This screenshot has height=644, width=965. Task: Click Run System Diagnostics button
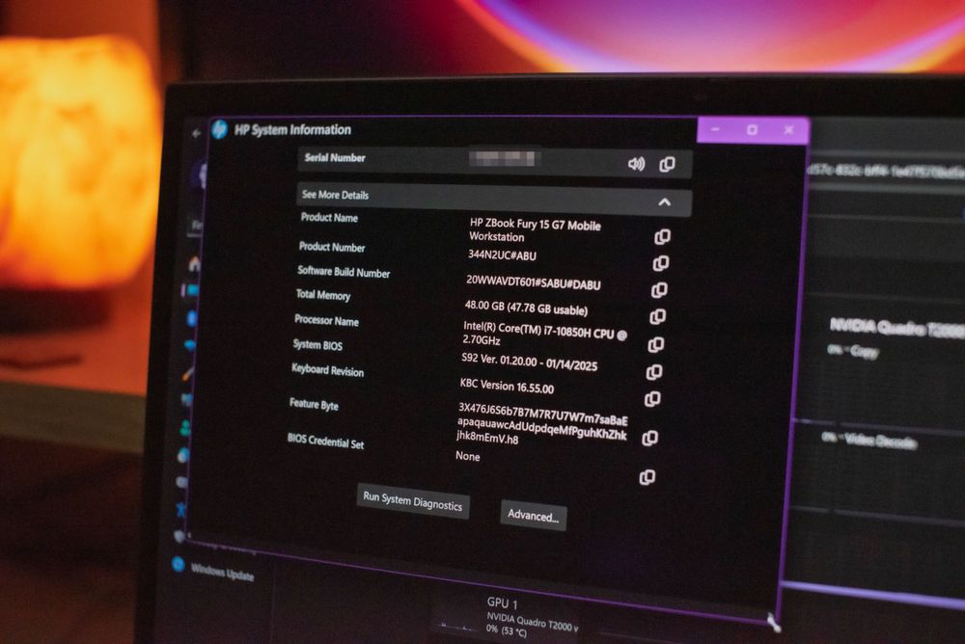point(413,501)
